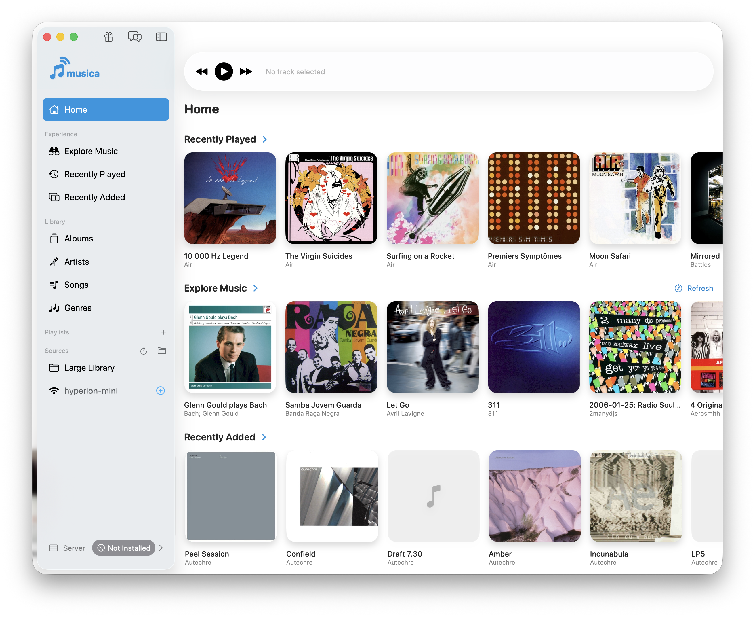Add a source folder with the folder icon
755x617 pixels.
click(162, 351)
